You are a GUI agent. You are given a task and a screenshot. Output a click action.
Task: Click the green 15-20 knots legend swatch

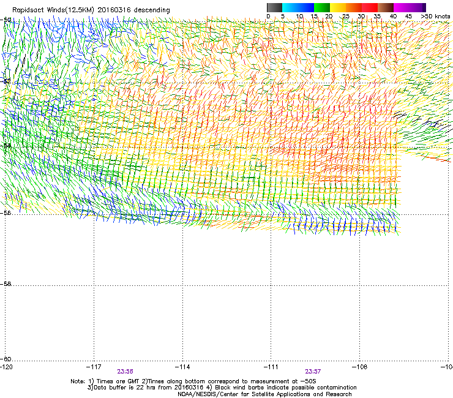coord(322,7)
